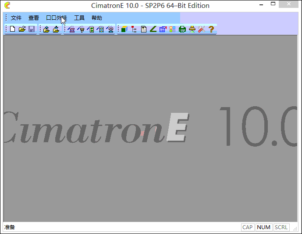Viewport: 302px width, 234px height.
Task: Click the green die wizard icon
Action: tap(91, 29)
